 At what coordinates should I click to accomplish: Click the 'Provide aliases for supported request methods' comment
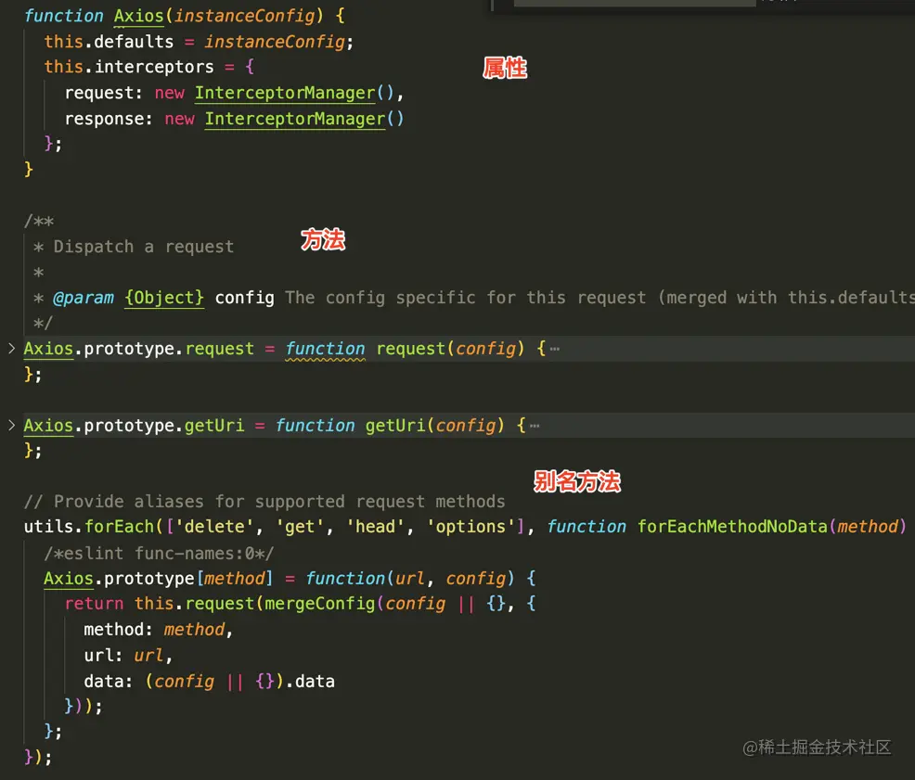(x=264, y=502)
